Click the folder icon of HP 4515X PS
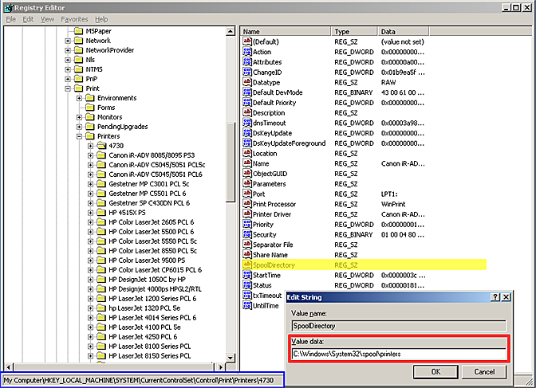The height and width of the screenshot is (388, 536). pos(101,213)
